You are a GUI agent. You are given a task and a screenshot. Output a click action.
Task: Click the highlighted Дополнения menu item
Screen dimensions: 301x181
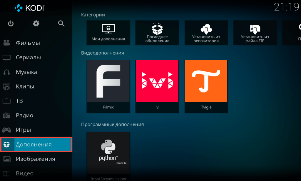tap(36, 145)
